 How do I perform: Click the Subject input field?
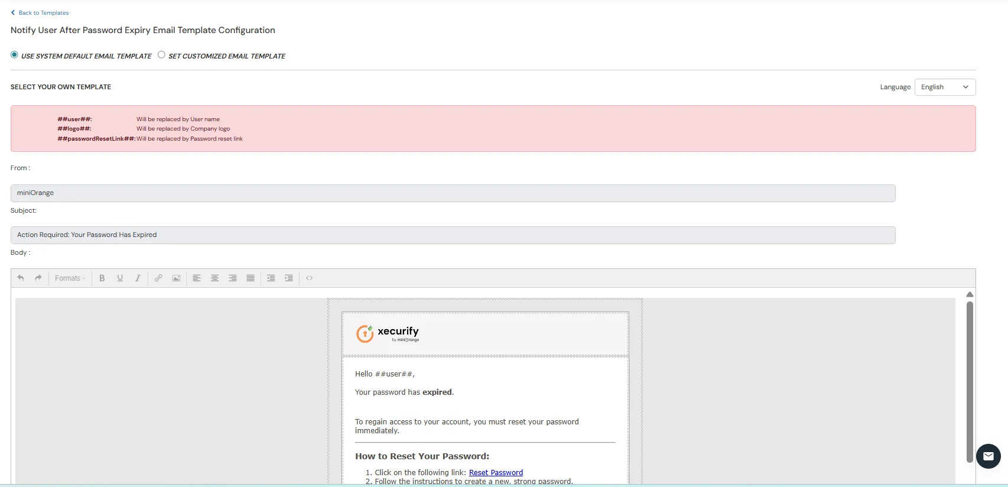453,235
